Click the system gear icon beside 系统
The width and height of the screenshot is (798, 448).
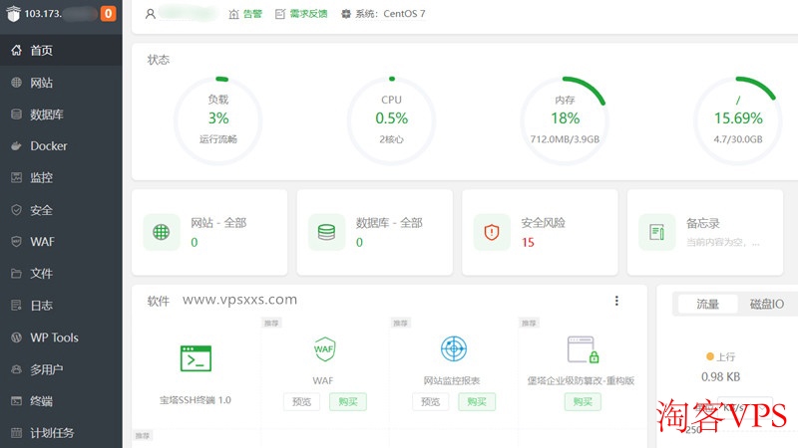point(346,14)
